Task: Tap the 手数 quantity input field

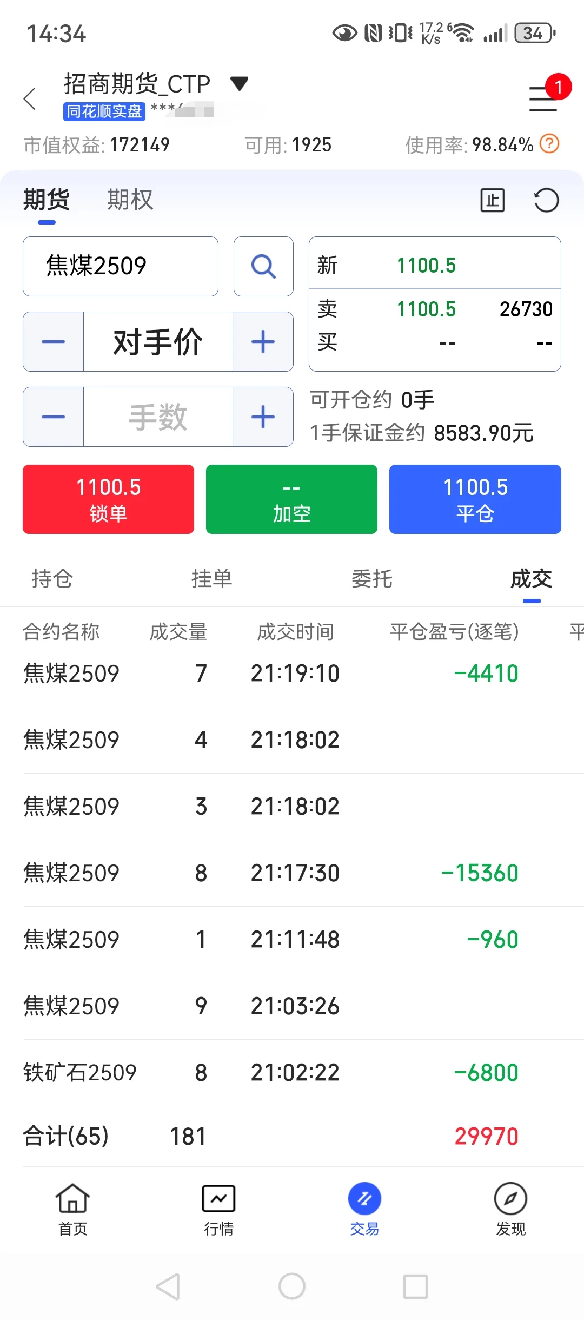Action: 158,417
